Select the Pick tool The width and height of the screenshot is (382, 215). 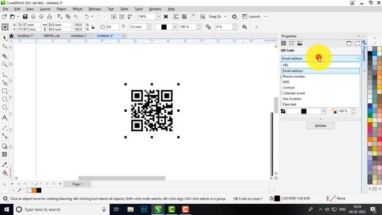point(4,38)
